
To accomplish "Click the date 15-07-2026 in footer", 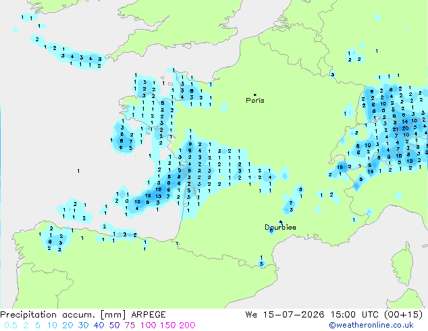I will point(294,315).
